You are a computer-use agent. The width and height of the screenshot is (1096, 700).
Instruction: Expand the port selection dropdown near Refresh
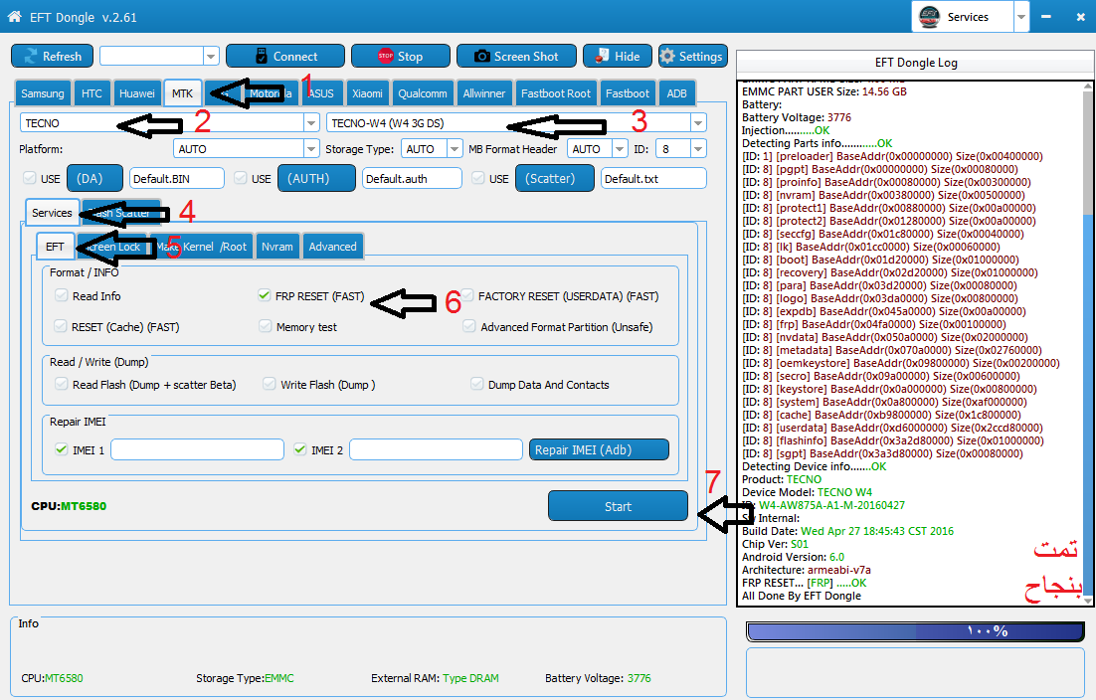pos(211,56)
